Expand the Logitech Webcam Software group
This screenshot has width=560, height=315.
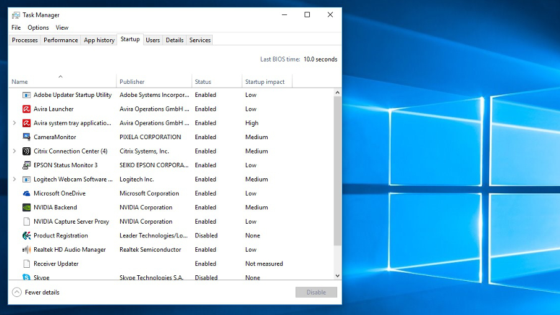(x=14, y=180)
